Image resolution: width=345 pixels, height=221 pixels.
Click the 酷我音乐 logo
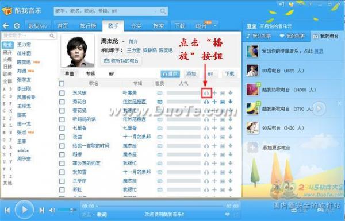[x=22, y=11]
